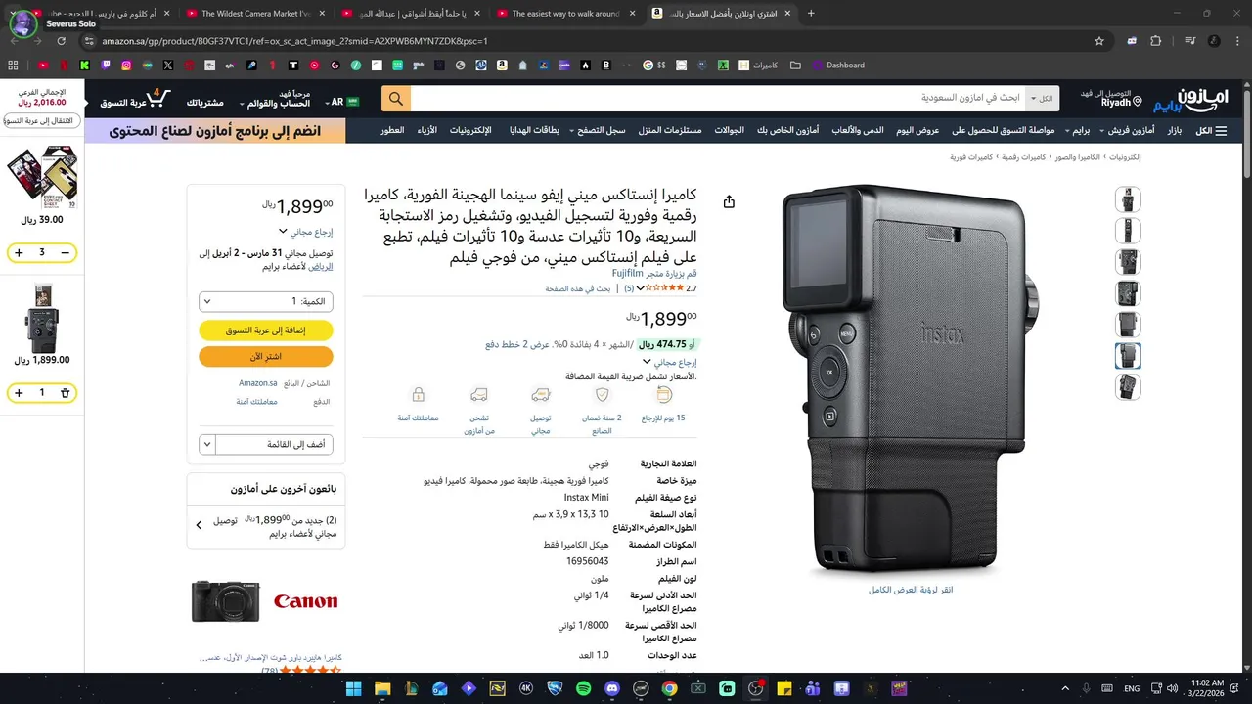
Task: Open Discord from the taskbar
Action: pos(612,688)
